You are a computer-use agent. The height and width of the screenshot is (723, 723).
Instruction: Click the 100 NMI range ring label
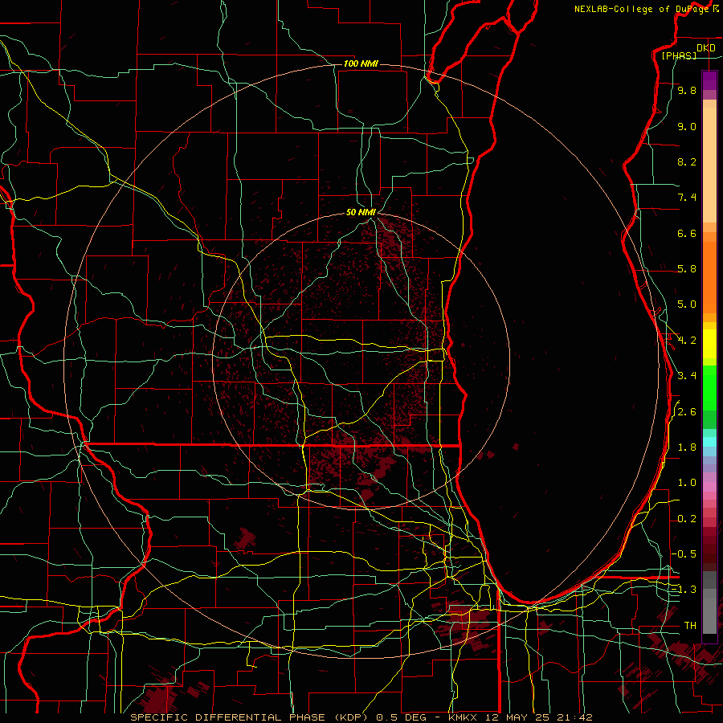coord(361,63)
